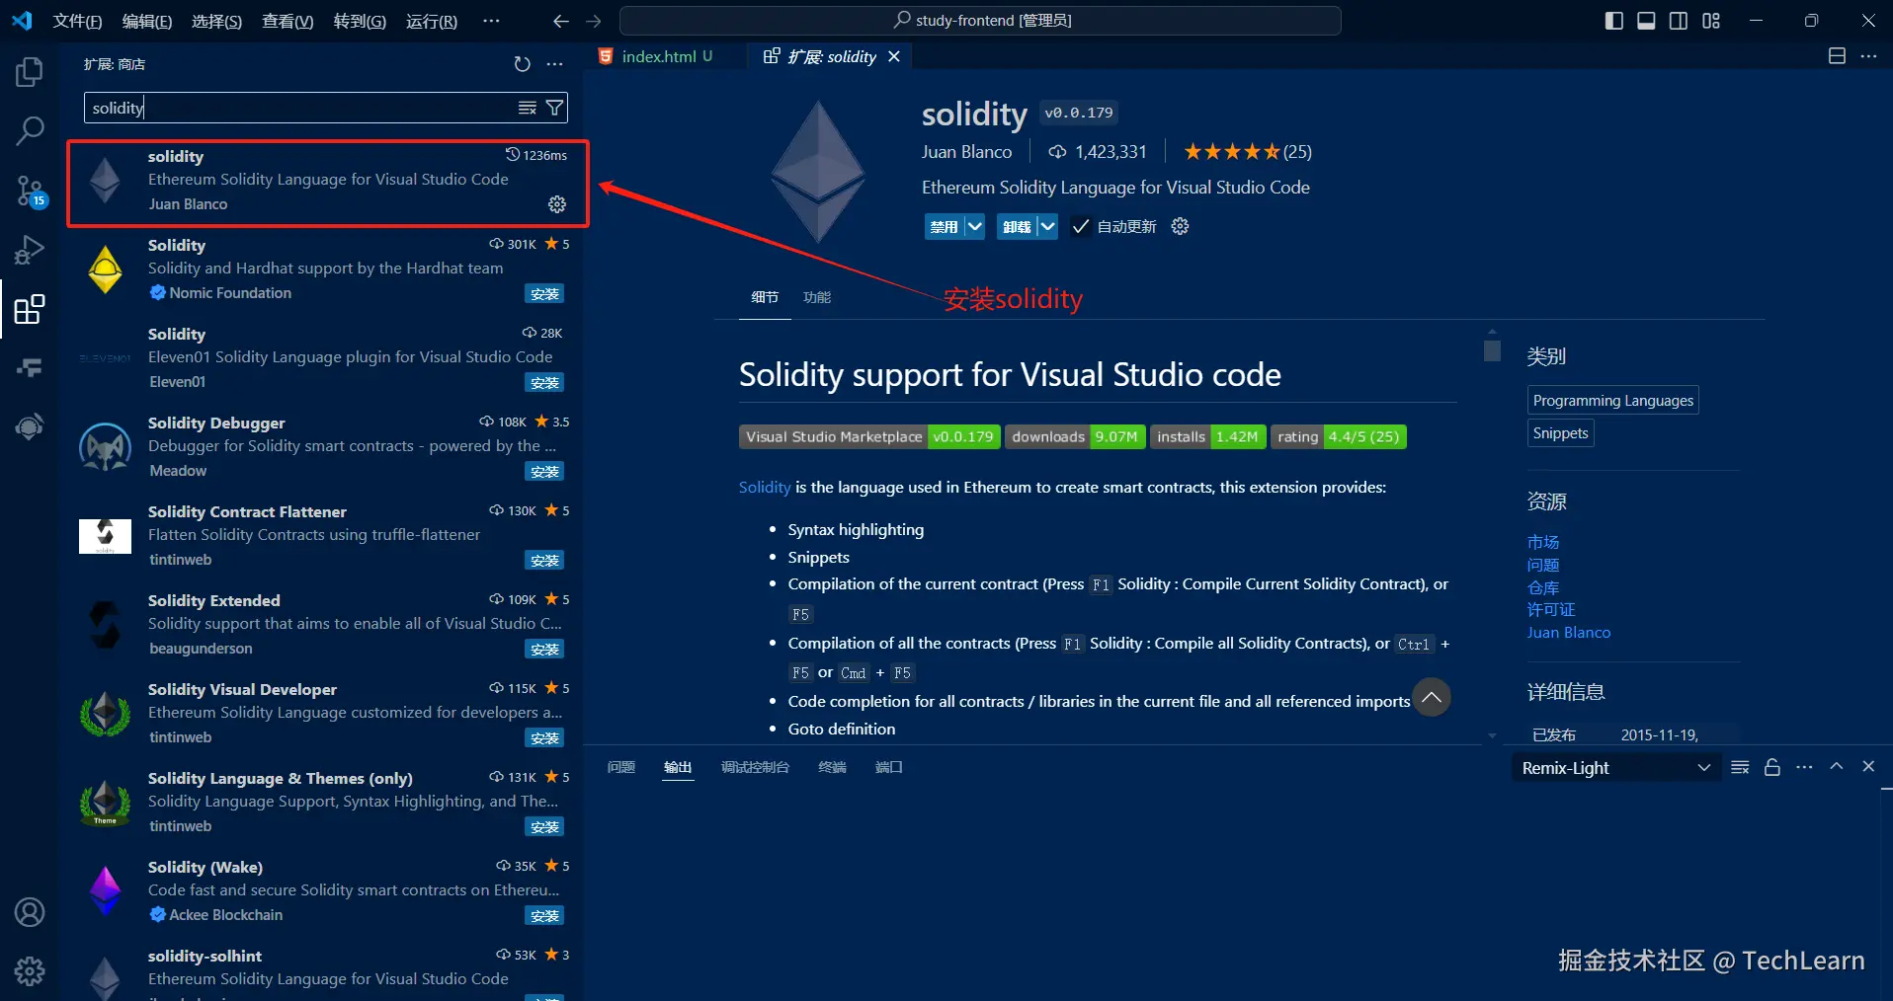The height and width of the screenshot is (1001, 1893).
Task: Open Source Control view with 15 badge
Action: point(30,191)
